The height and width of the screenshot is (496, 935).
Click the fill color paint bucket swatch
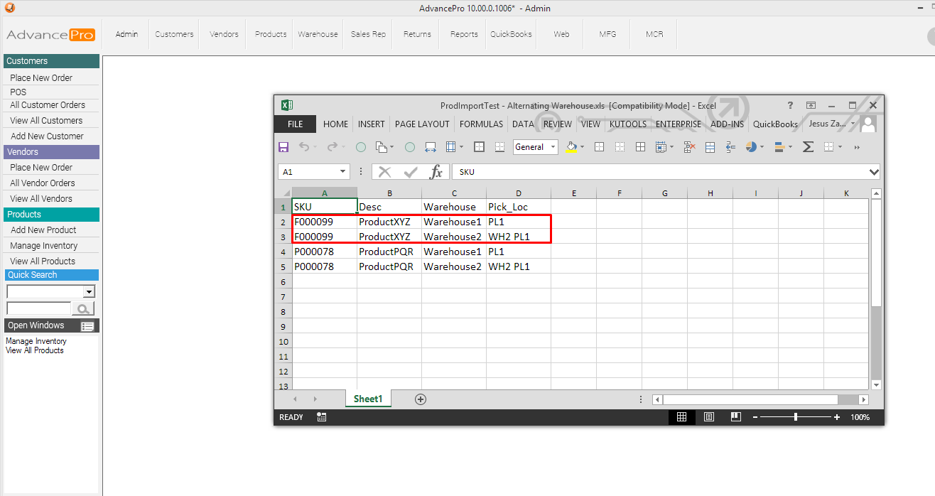571,147
